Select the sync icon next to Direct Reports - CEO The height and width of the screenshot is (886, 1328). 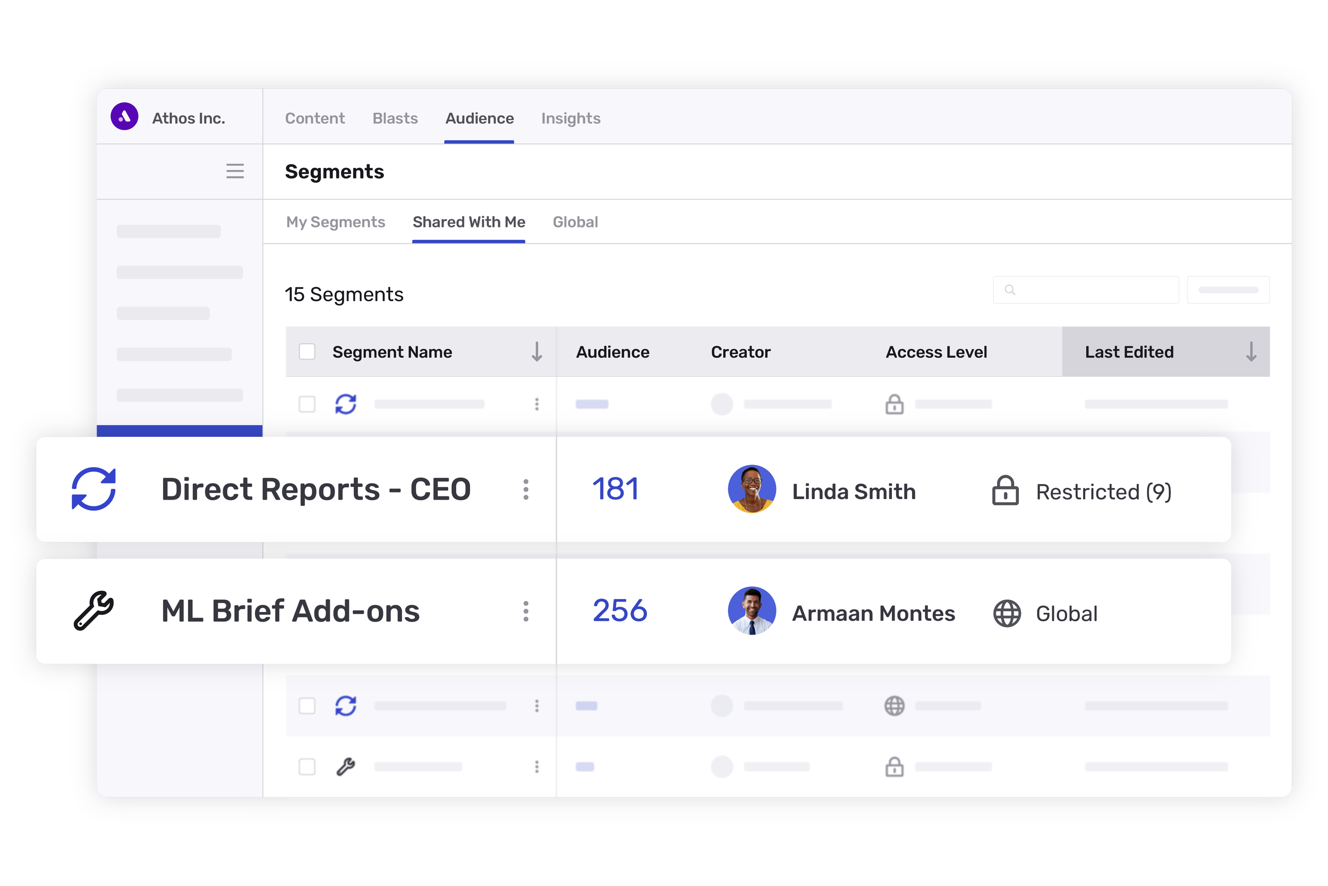pos(95,490)
